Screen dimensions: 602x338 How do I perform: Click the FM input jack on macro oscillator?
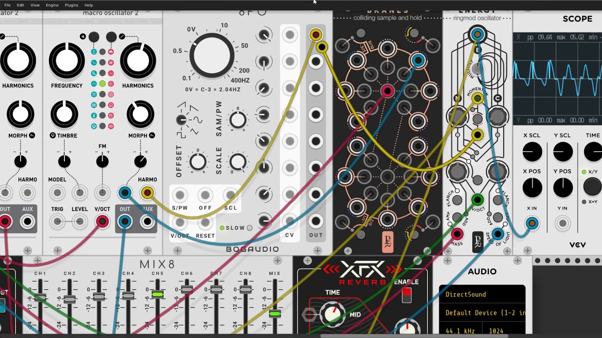pyautogui.click(x=102, y=192)
